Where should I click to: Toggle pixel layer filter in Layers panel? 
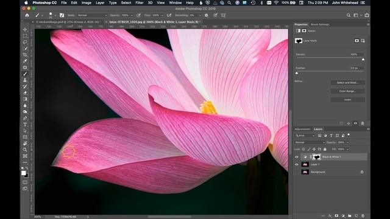coord(319,136)
